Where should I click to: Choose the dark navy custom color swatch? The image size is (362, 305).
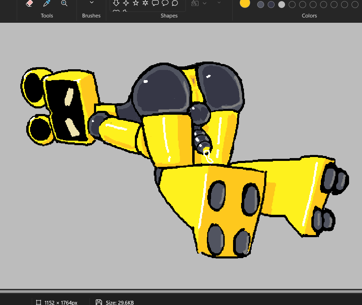tap(271, 5)
